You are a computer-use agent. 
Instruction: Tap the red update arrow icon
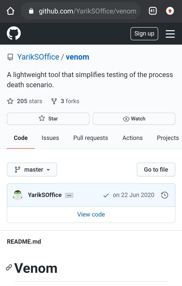click(x=170, y=11)
